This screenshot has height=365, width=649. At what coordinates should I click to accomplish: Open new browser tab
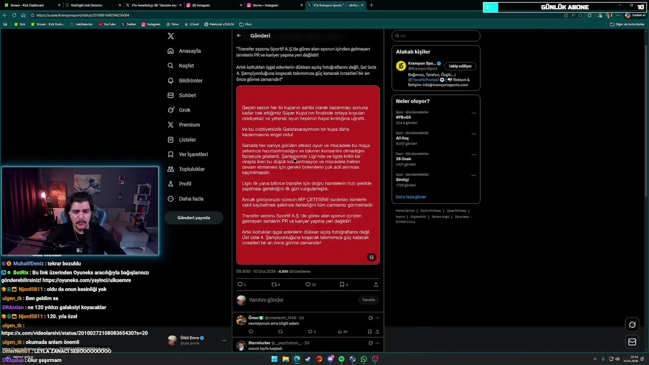click(371, 5)
